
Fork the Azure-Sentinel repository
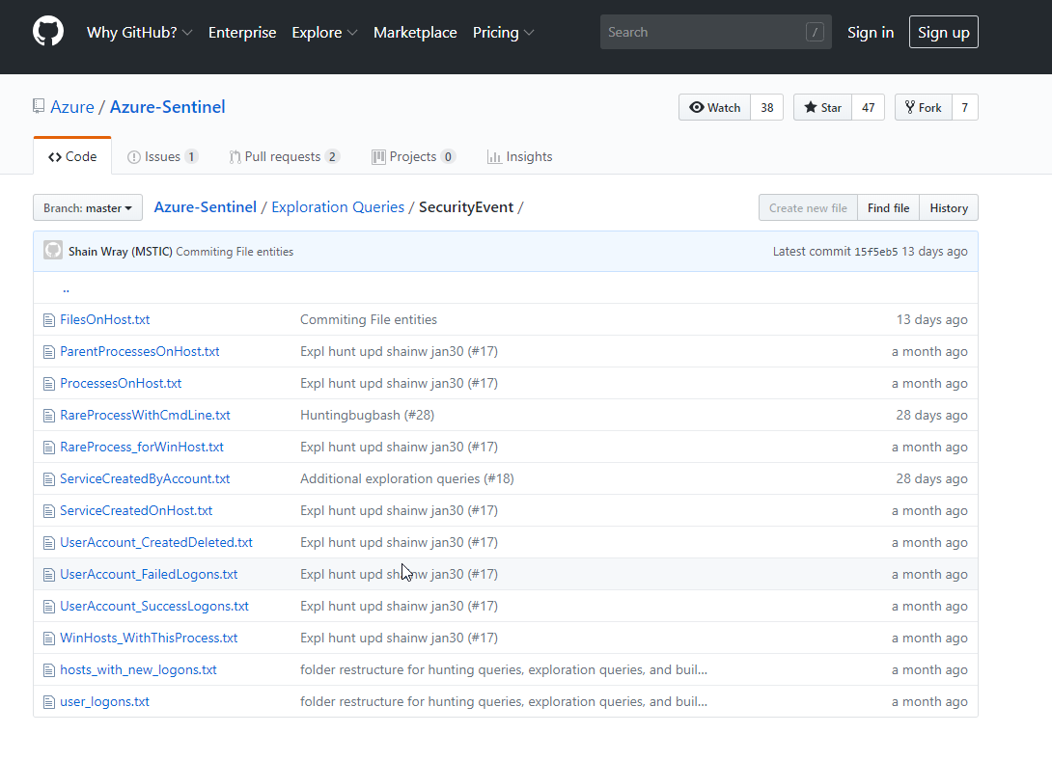924,107
